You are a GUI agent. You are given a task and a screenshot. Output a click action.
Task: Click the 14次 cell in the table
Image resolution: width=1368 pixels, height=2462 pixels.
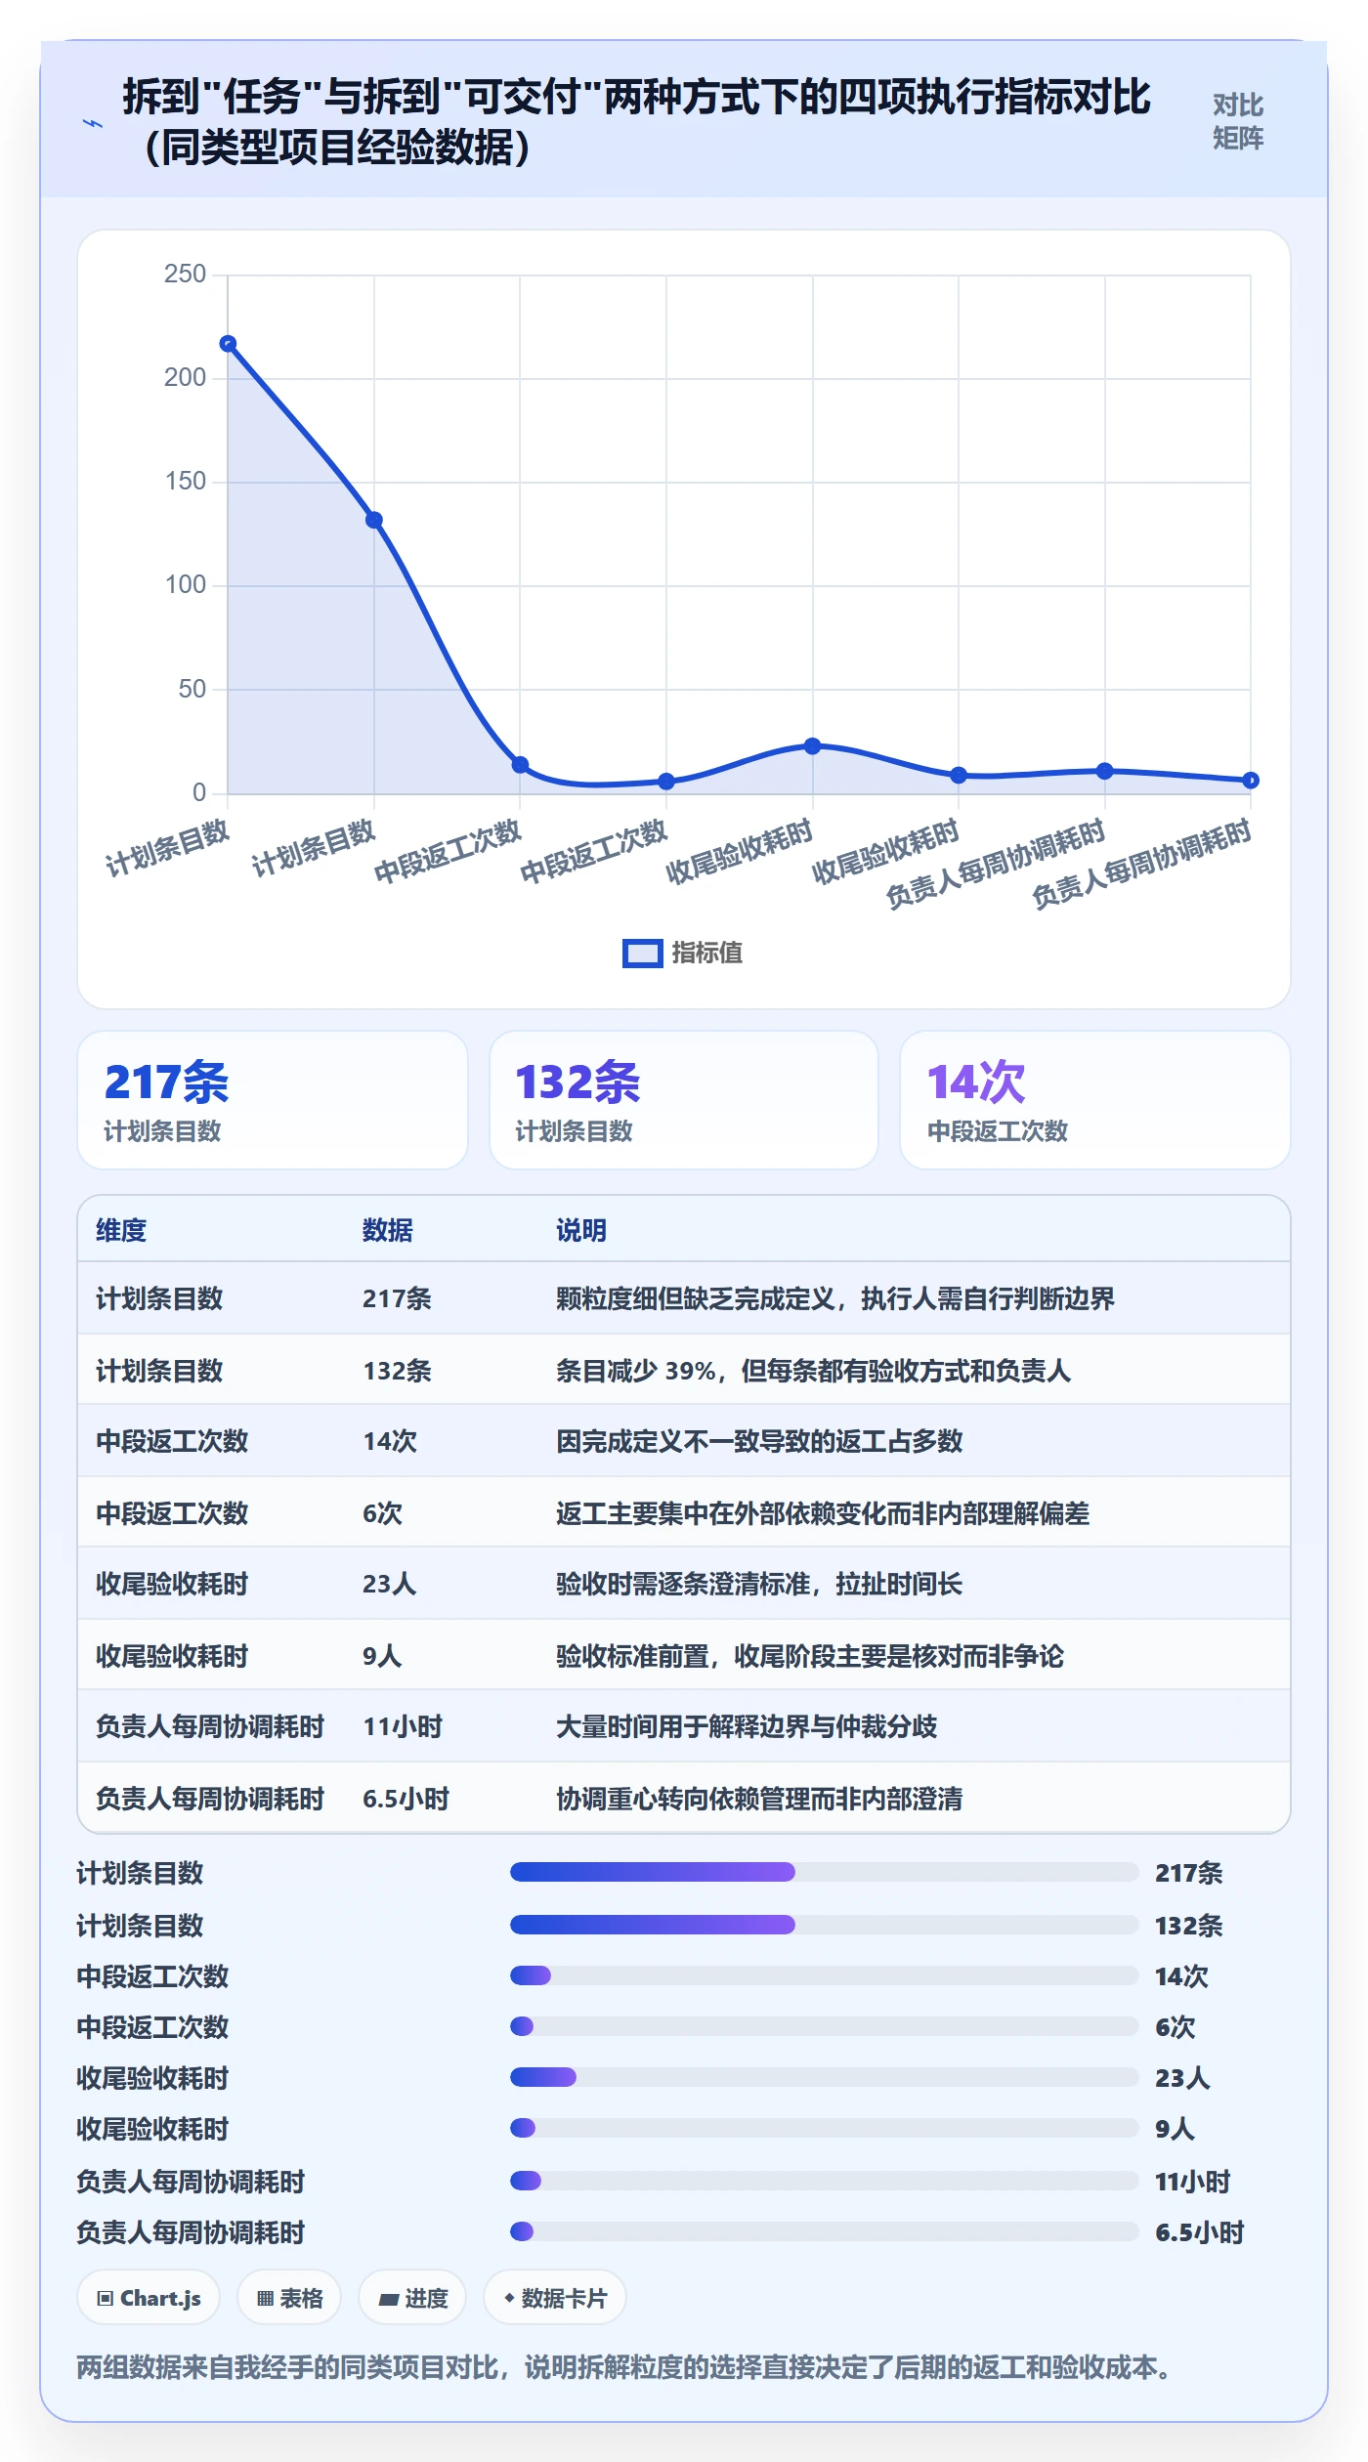(x=390, y=1441)
